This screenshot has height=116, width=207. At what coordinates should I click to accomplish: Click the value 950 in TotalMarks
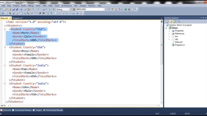coord(34,94)
